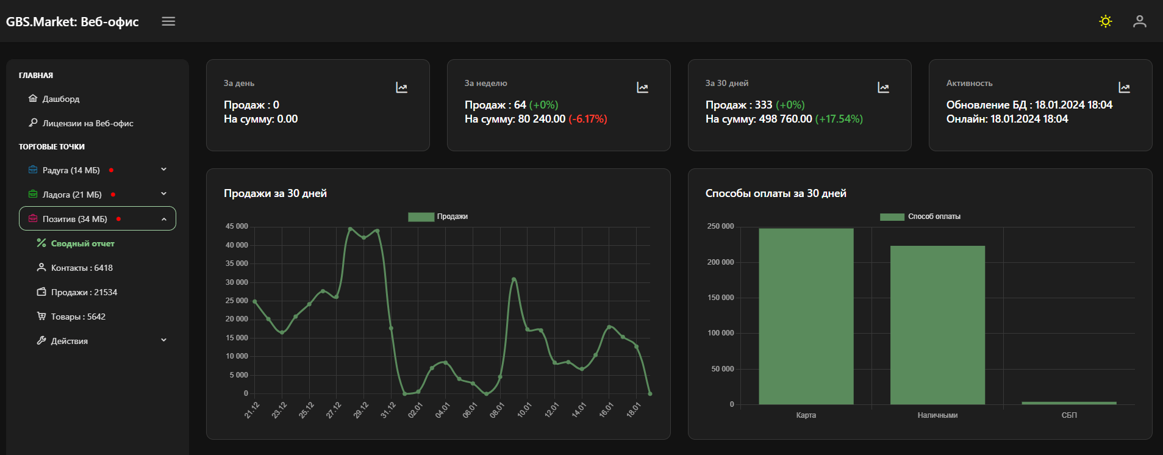Open Контакты : 6418 list
The width and height of the screenshot is (1163, 455).
[x=82, y=268]
